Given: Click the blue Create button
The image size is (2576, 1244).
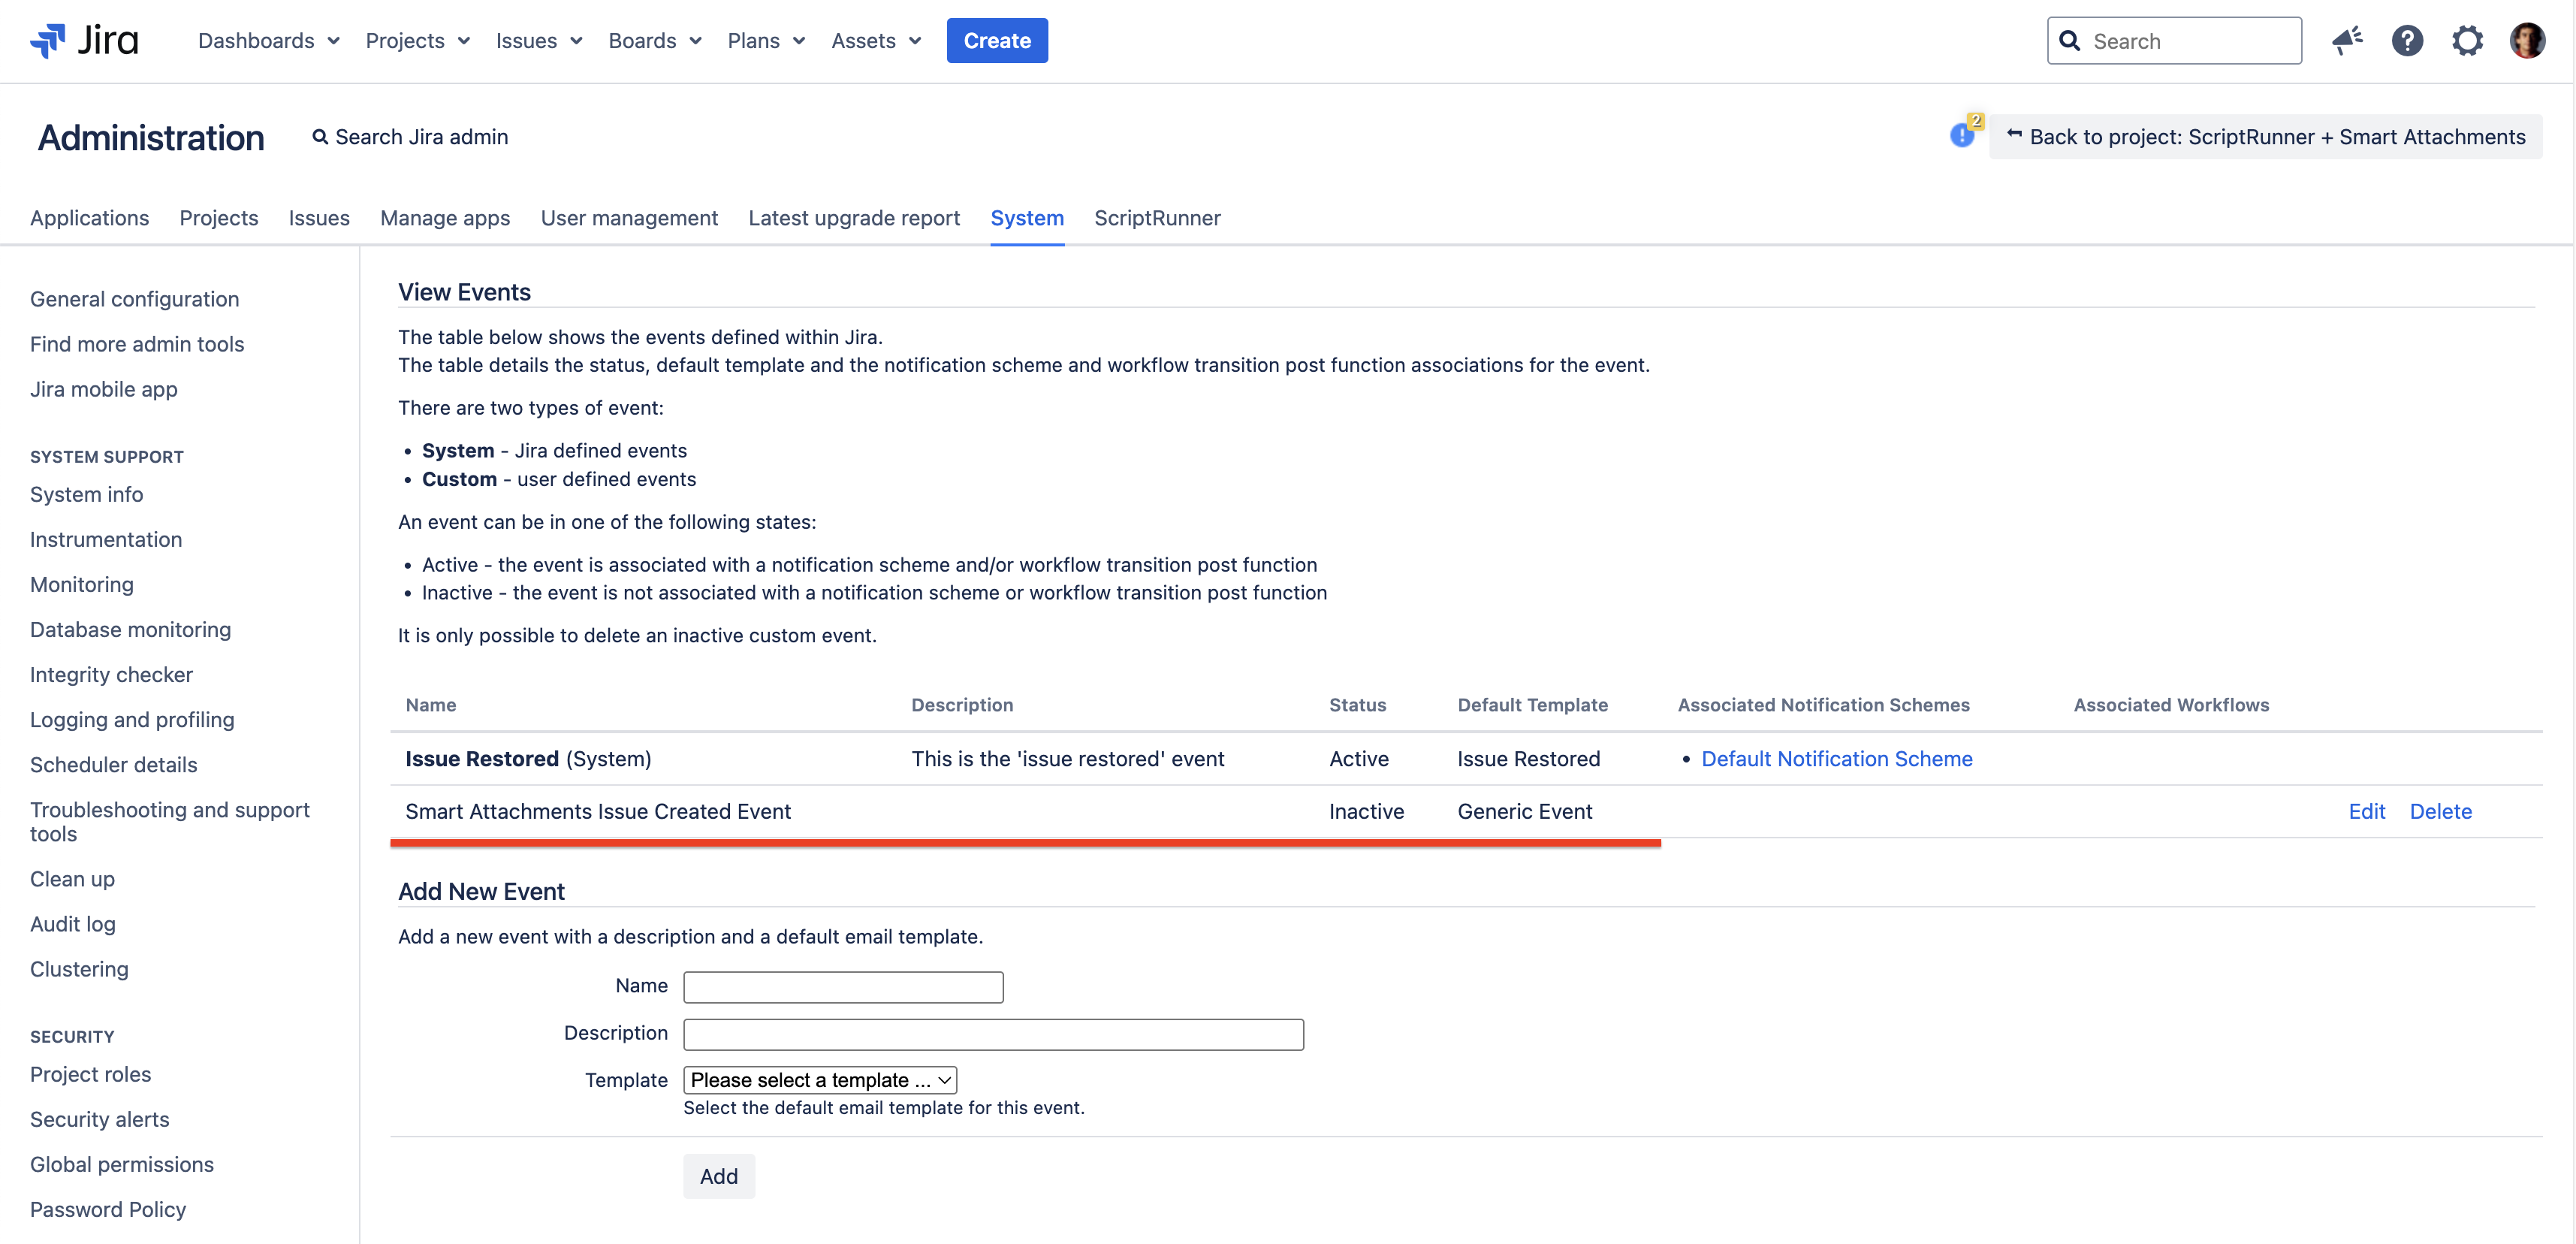Looking at the screenshot, I should 997,41.
